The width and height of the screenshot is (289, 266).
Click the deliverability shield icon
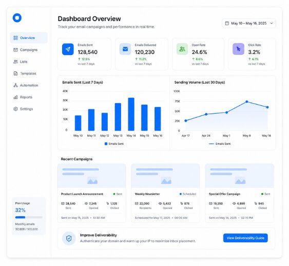pyautogui.click(x=69, y=238)
